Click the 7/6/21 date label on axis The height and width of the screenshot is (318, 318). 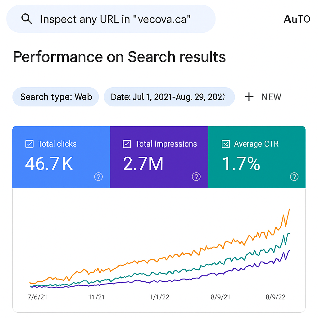[37, 297]
